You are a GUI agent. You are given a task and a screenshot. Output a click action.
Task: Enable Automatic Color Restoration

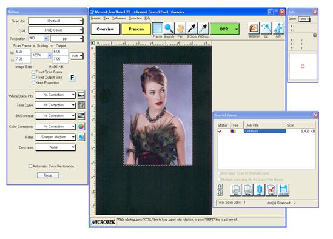(30, 166)
